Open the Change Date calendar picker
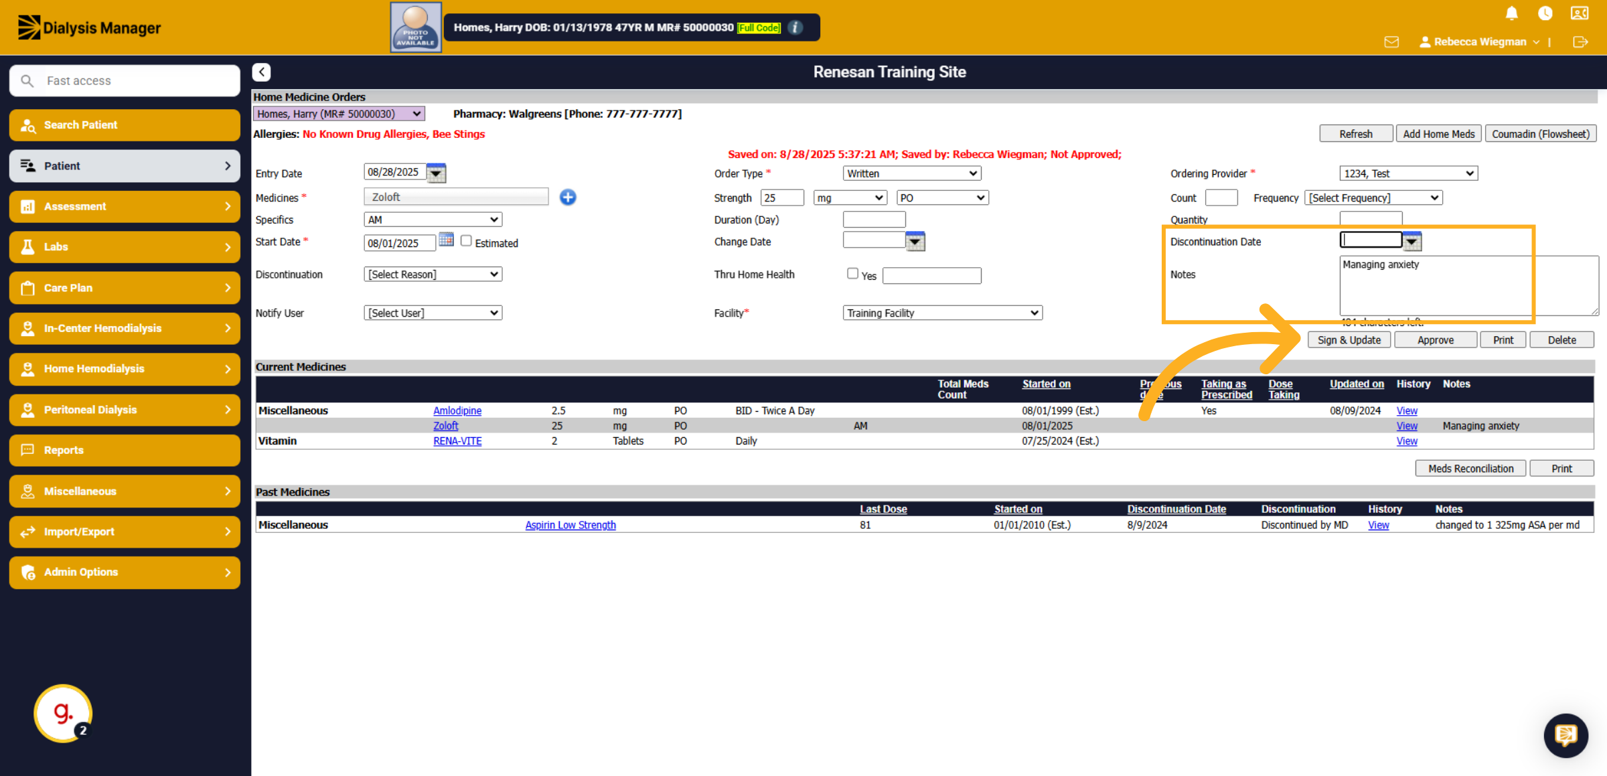 (x=915, y=241)
